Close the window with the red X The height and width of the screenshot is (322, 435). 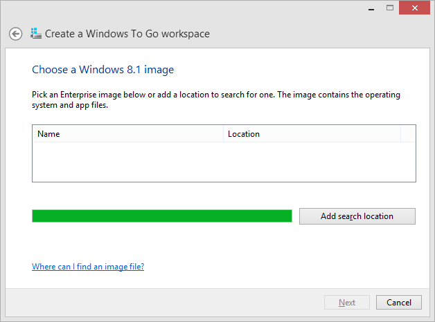(415, 7)
